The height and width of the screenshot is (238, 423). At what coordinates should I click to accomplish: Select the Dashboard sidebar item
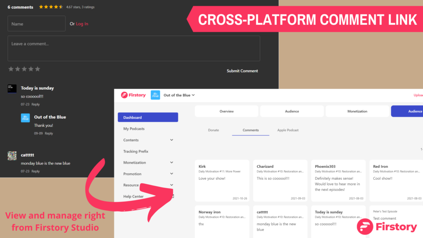[148, 117]
